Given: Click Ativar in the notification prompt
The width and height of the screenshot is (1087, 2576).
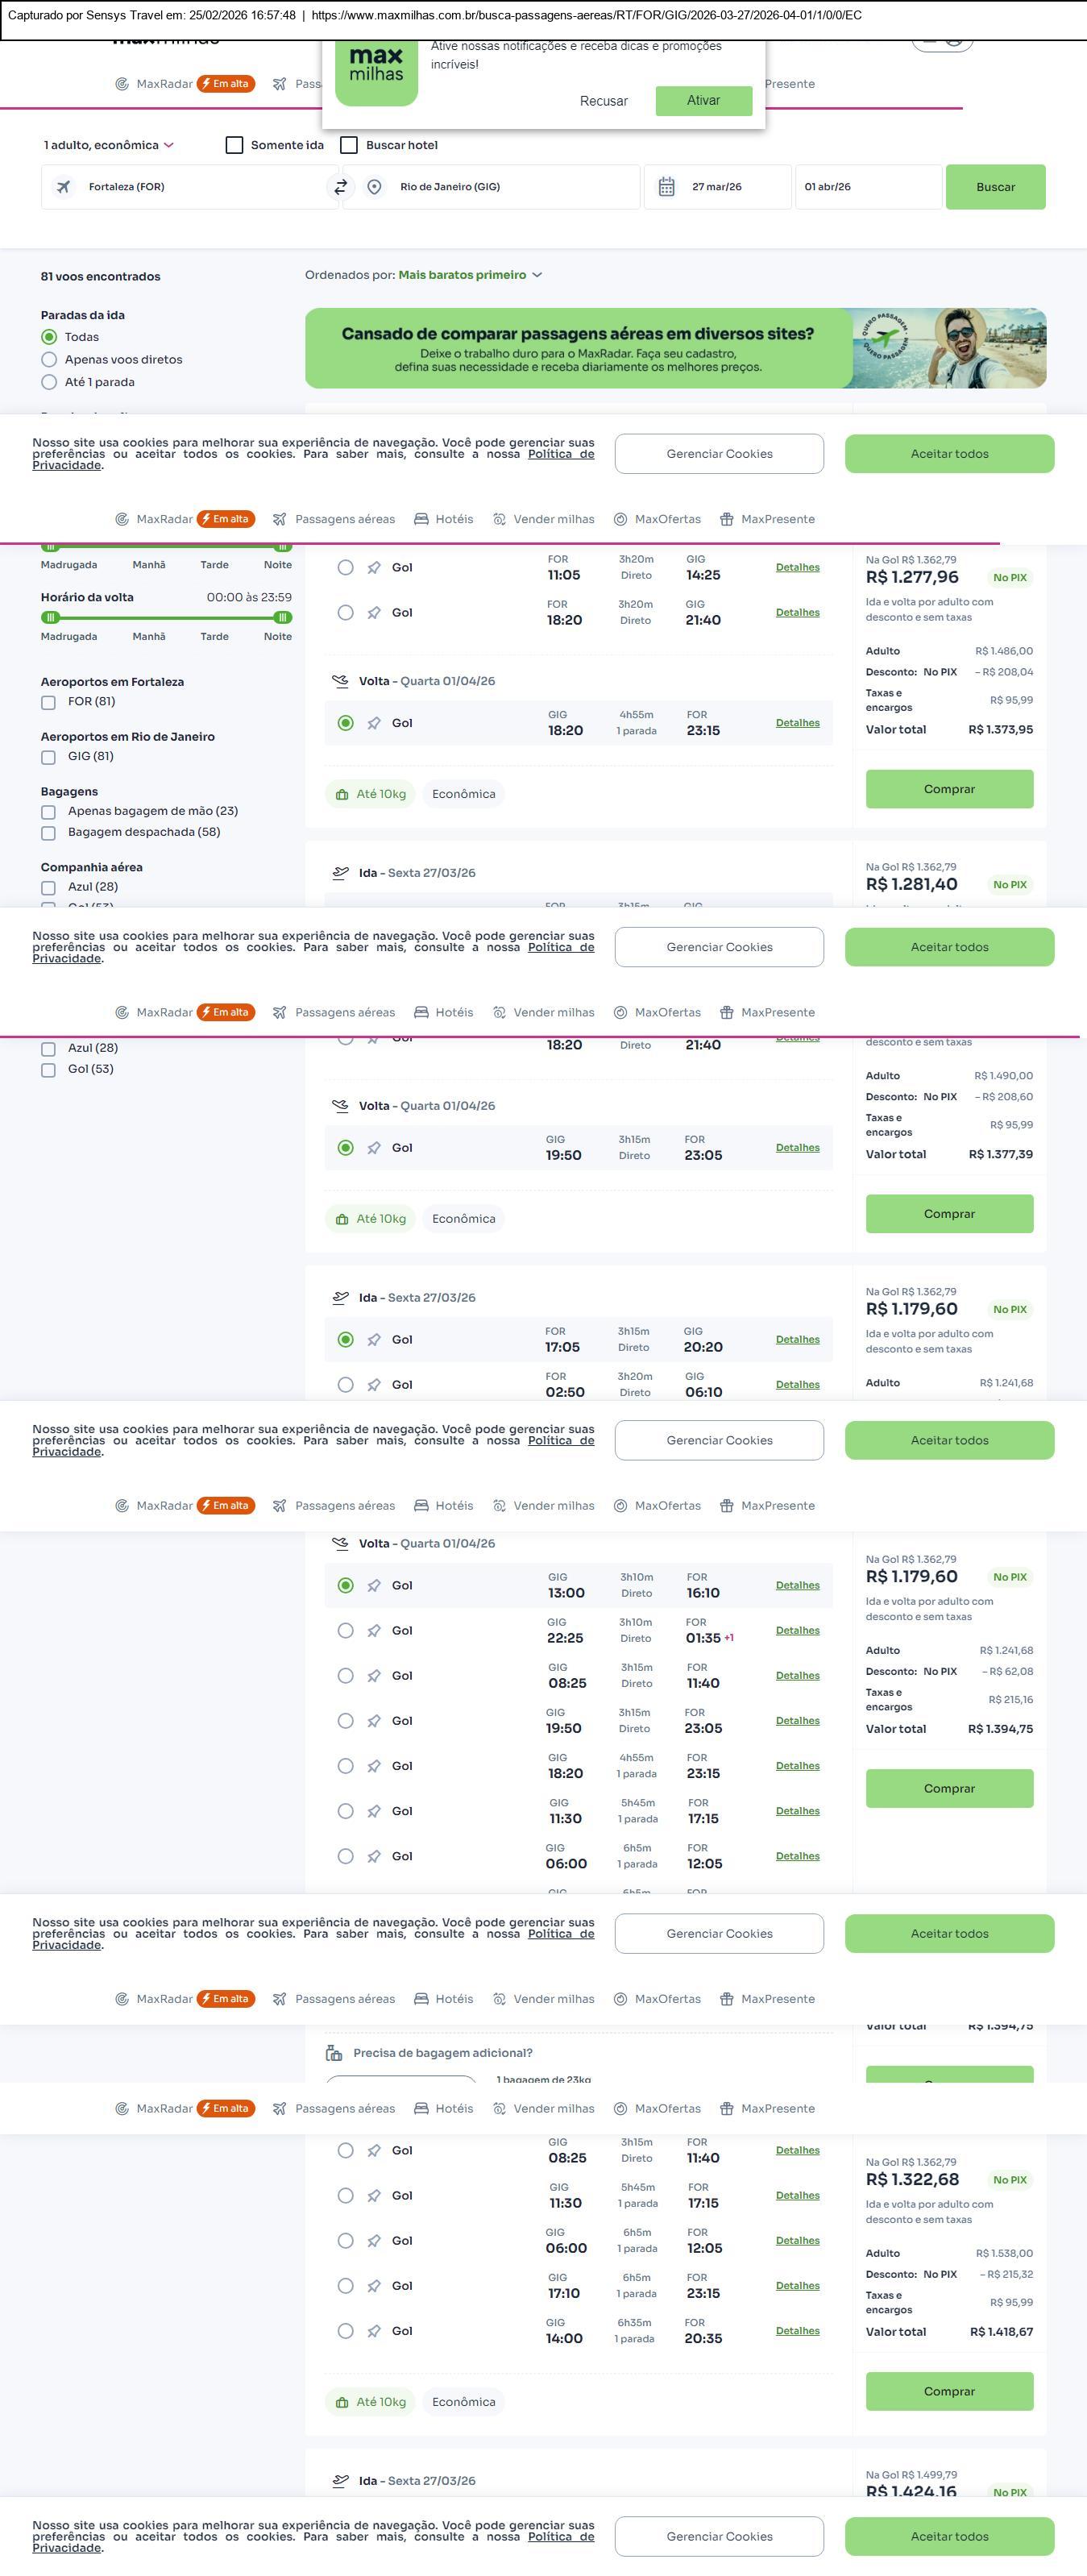Looking at the screenshot, I should tap(703, 100).
